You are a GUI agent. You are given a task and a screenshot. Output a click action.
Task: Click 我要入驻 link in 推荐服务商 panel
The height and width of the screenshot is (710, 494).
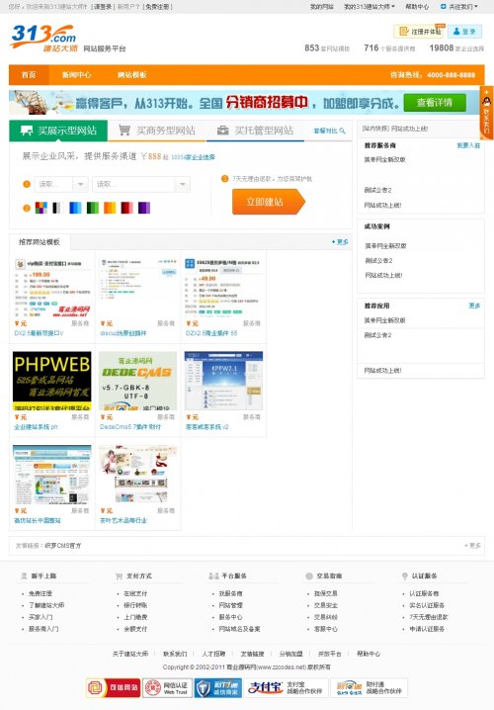(x=468, y=145)
